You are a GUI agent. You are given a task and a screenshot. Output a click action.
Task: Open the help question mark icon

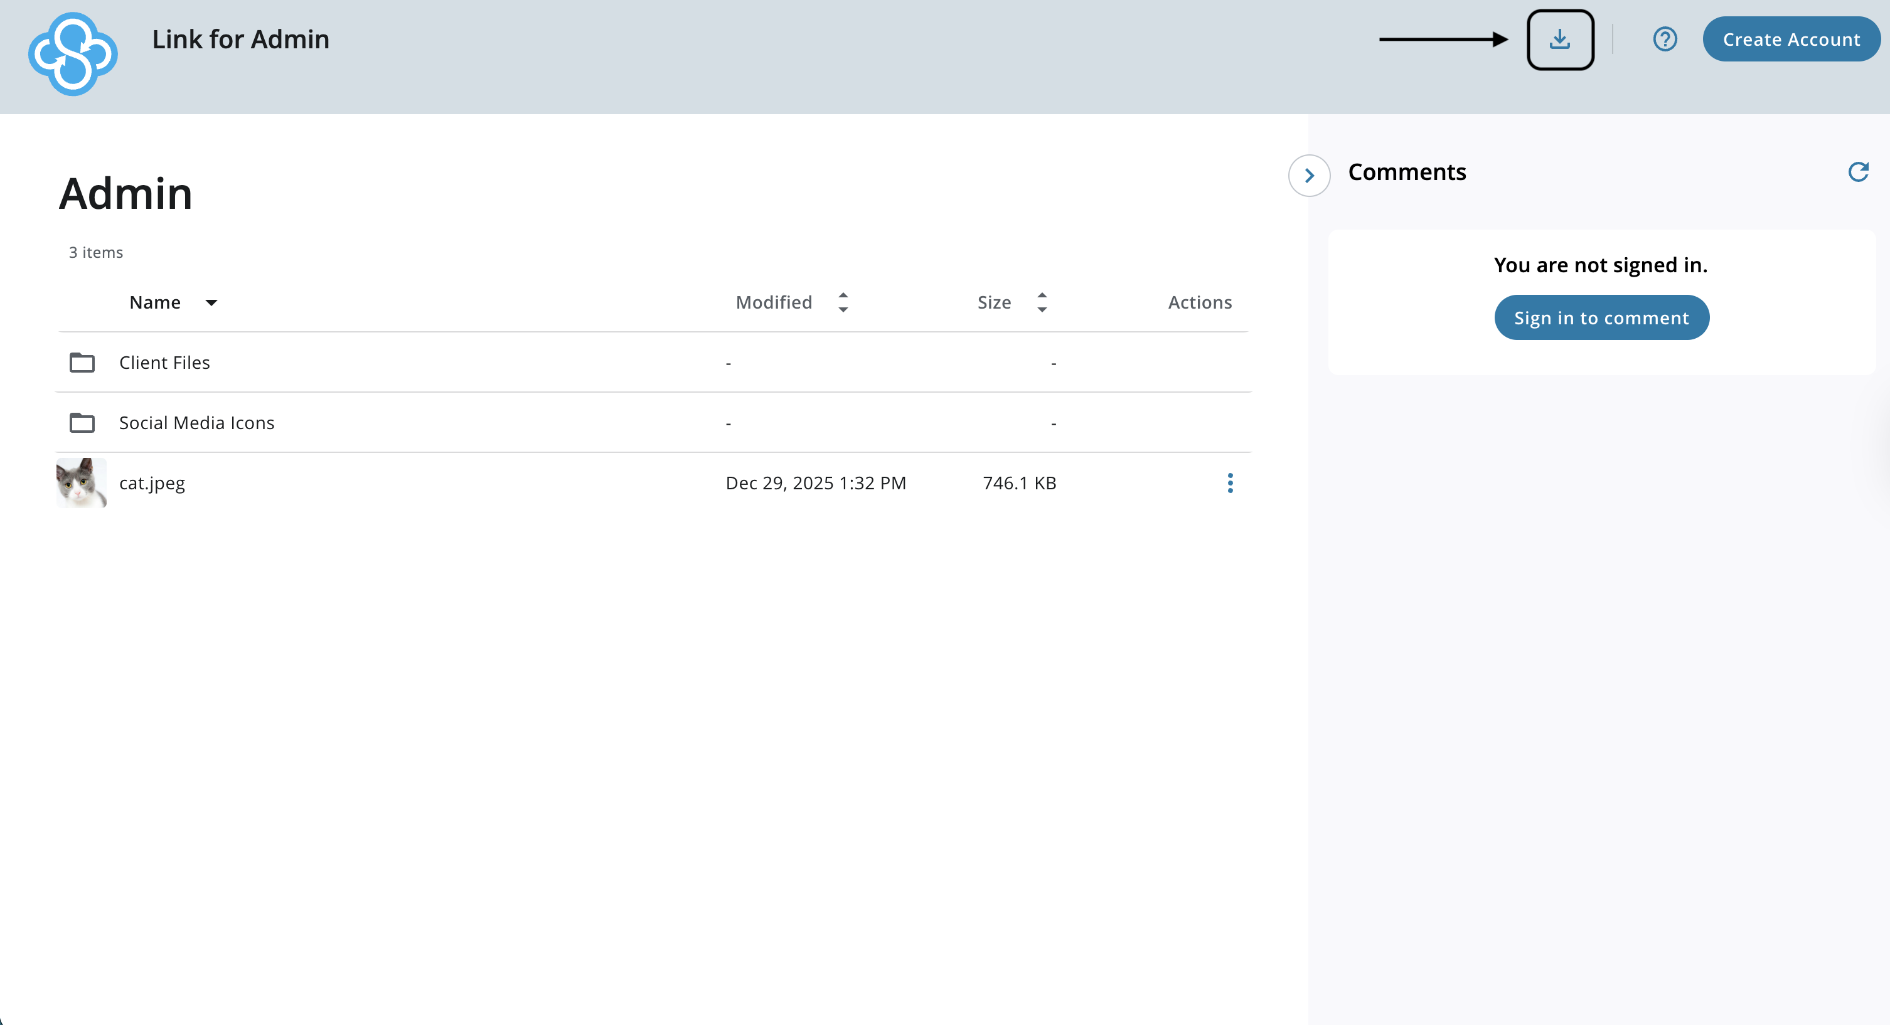pos(1665,40)
